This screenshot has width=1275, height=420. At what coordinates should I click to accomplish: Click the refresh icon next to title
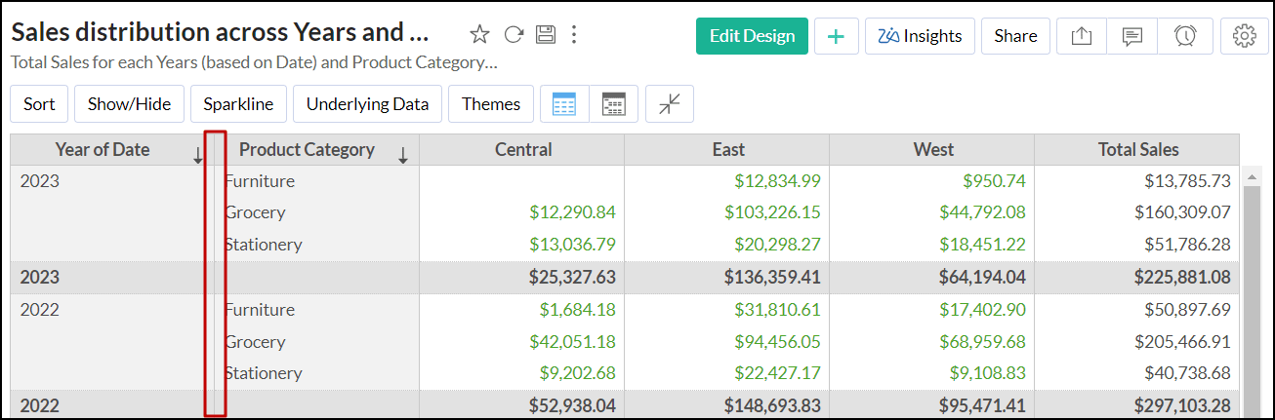coord(514,35)
